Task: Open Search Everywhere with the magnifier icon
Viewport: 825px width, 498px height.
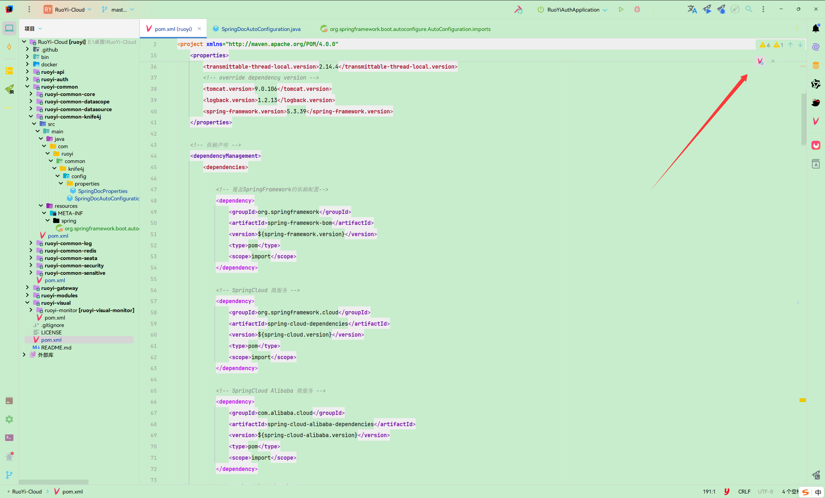Action: (x=749, y=9)
